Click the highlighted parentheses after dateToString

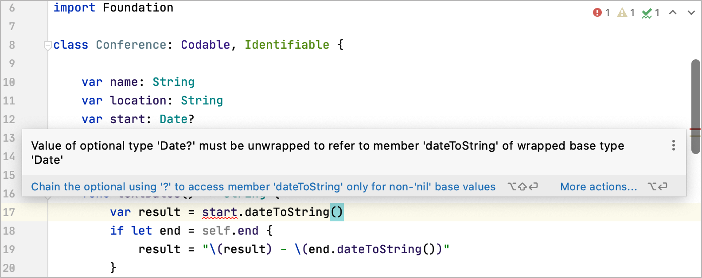pos(337,212)
